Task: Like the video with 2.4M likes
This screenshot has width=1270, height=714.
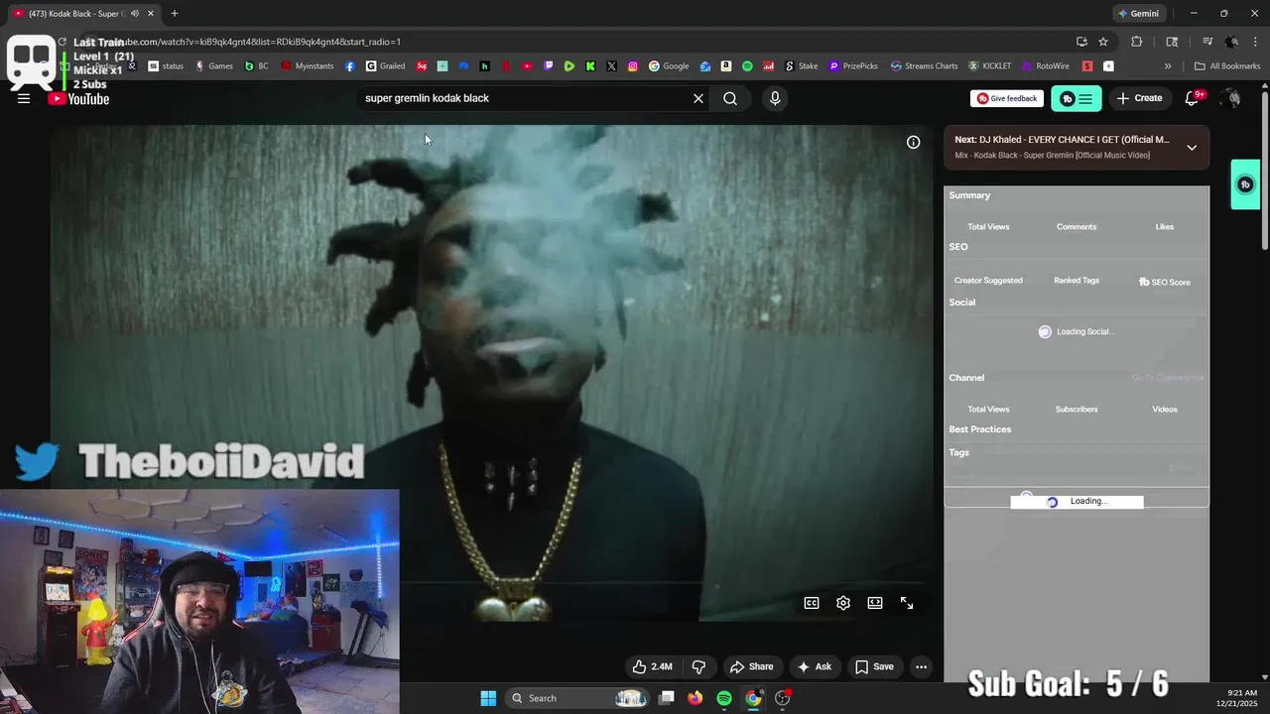Action: point(652,666)
